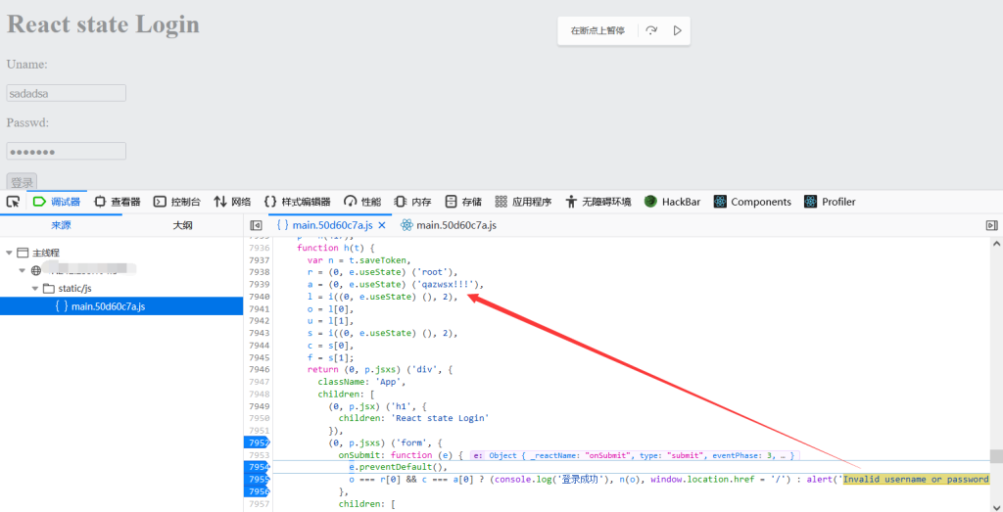The image size is (1003, 512).
Task: Resume execution with the play button
Action: [x=677, y=31]
